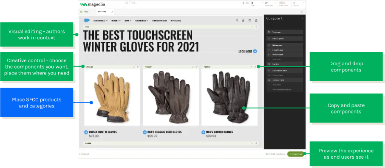Click the storefront search magnifier icon
385x168 pixels.
coord(237,21)
